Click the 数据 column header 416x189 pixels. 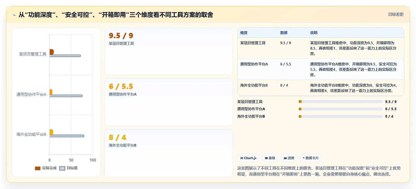[x=284, y=33]
